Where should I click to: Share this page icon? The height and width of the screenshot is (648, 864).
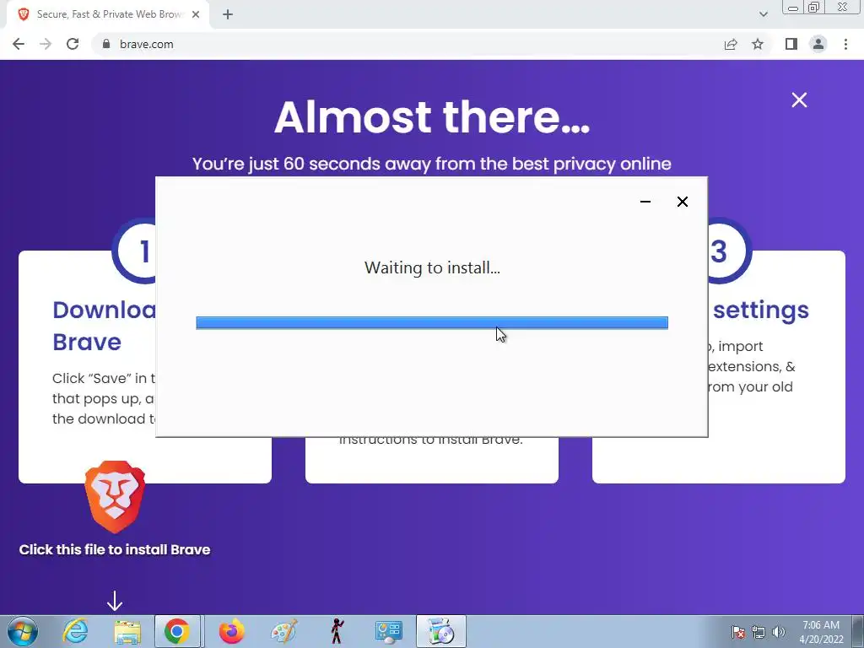(x=731, y=44)
